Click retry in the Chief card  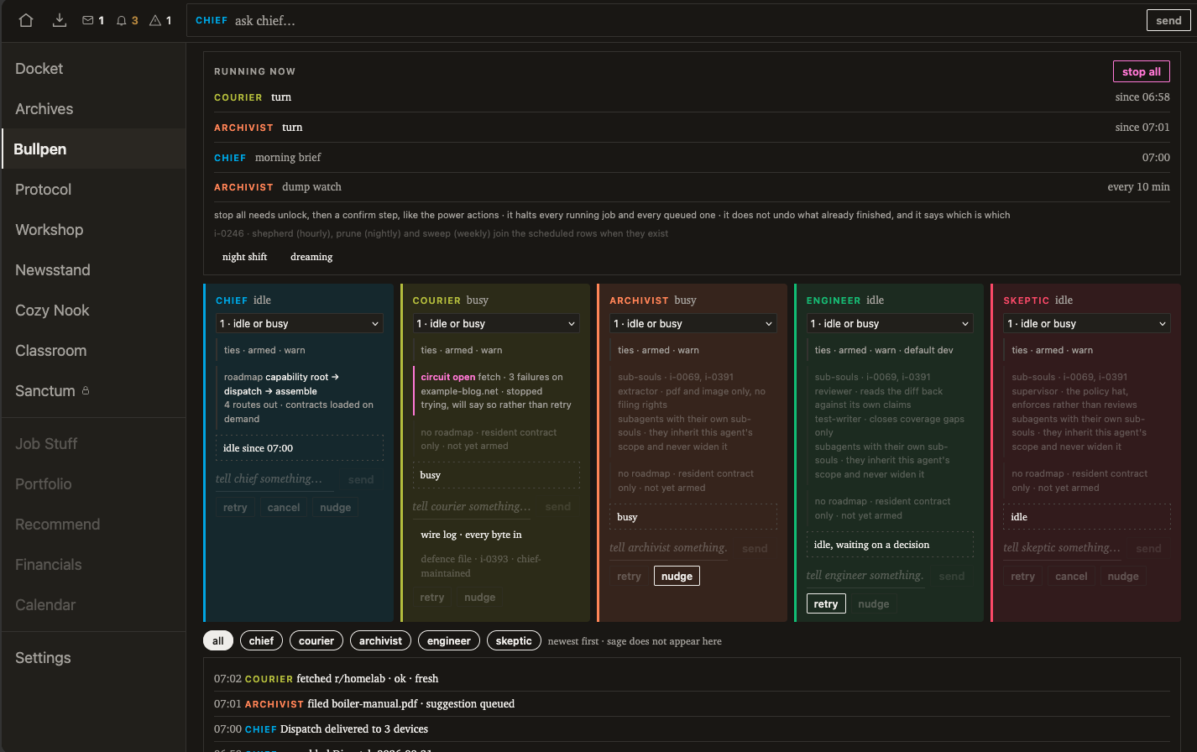tap(235, 508)
